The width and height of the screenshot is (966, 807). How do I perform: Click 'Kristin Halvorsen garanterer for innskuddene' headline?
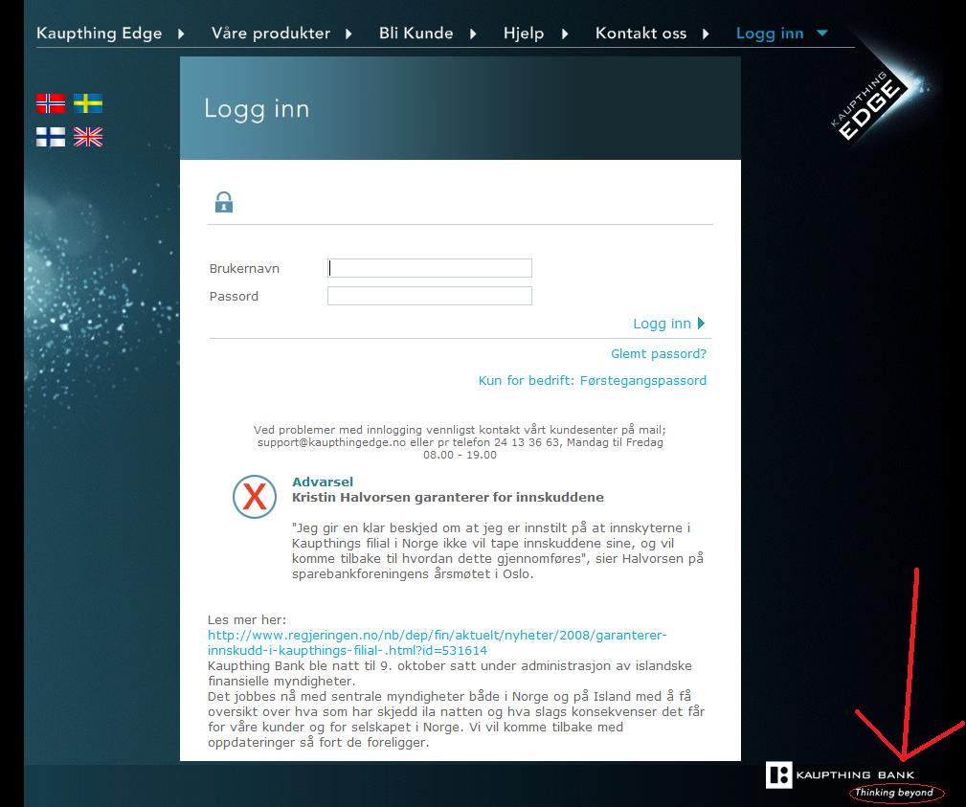(448, 497)
